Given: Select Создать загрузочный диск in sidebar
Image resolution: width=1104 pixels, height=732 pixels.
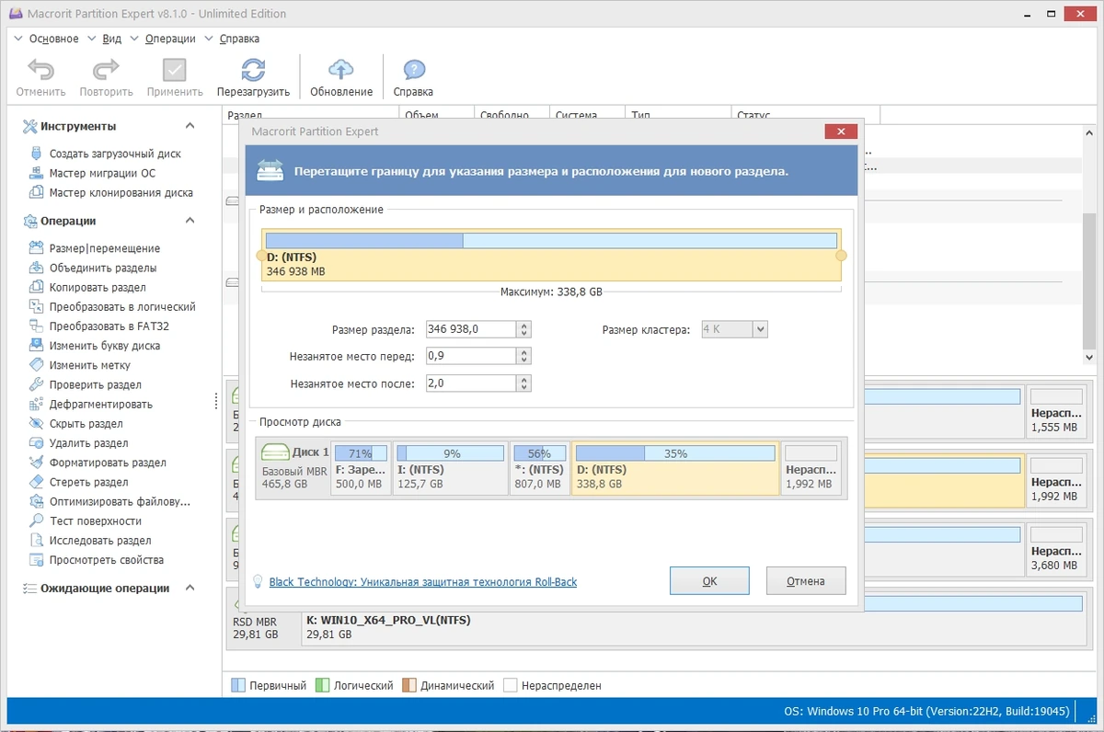Looking at the screenshot, I should pyautogui.click(x=115, y=154).
